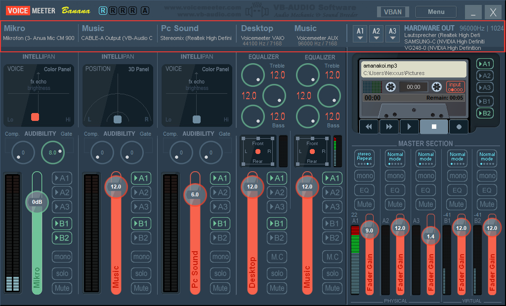Click the Voicemeeter AUX Bass equalizer knob

coord(307,116)
